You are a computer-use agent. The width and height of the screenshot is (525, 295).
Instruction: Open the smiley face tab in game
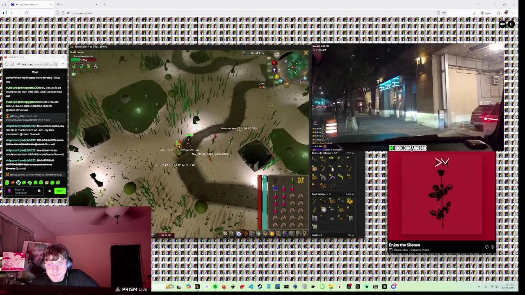(272, 234)
